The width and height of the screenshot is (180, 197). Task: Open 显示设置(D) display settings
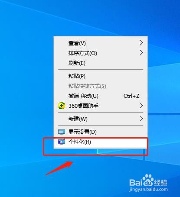[101, 132]
